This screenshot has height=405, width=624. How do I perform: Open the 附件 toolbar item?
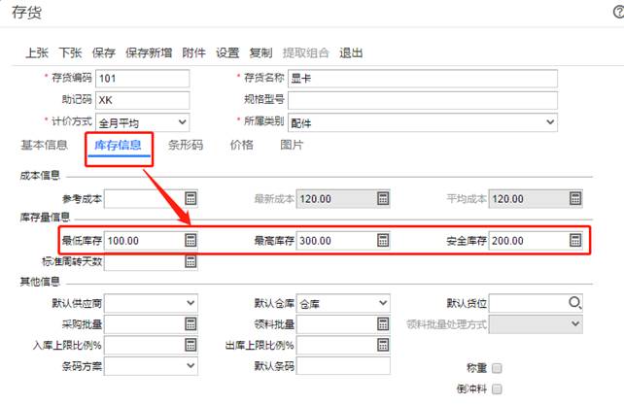(194, 52)
